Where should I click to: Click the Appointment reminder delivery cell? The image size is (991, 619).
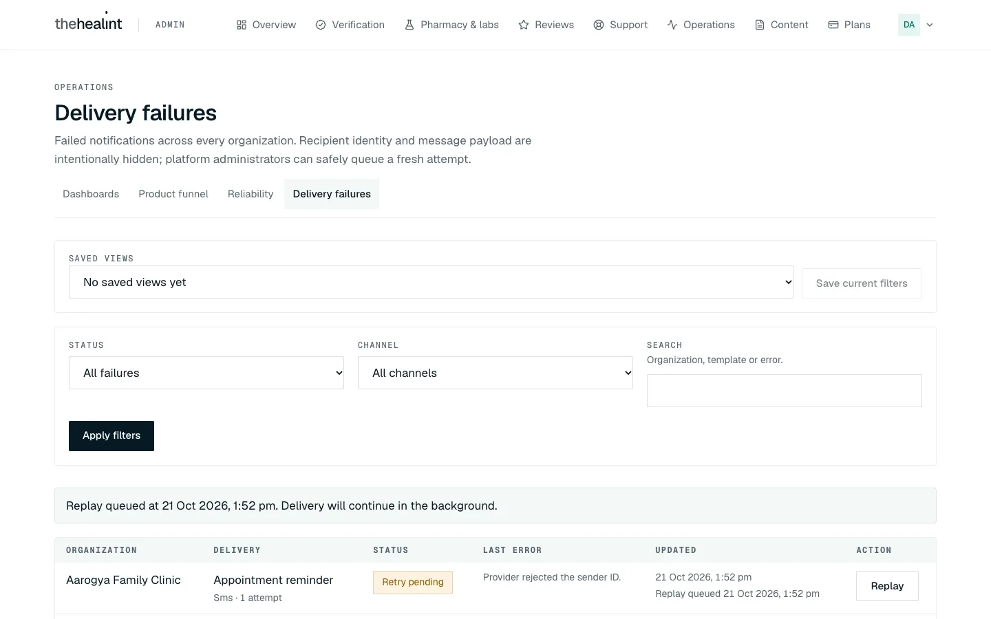273,580
